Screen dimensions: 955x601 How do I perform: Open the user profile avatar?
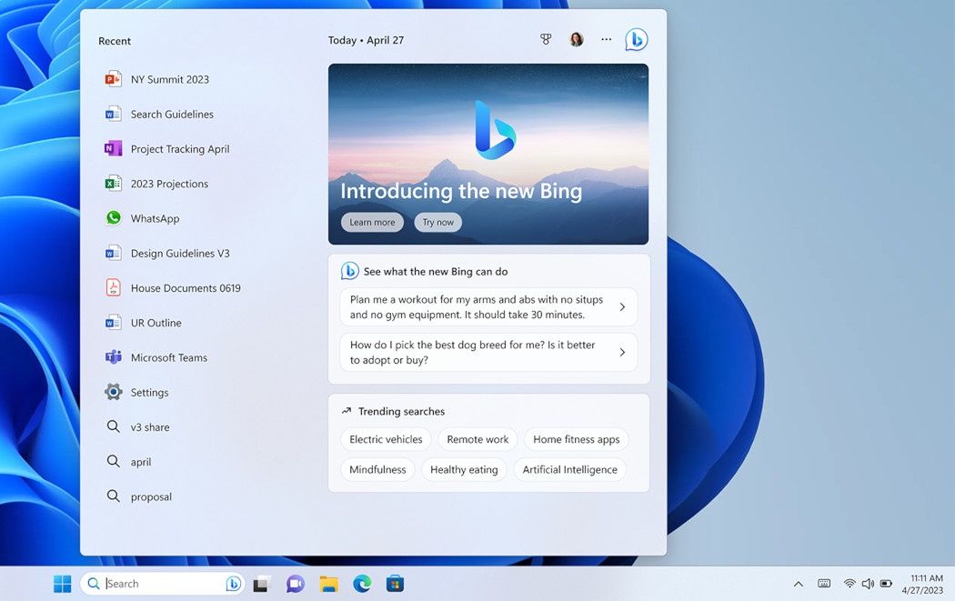point(576,40)
